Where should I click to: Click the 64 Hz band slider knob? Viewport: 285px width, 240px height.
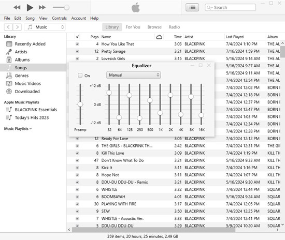click(119, 117)
